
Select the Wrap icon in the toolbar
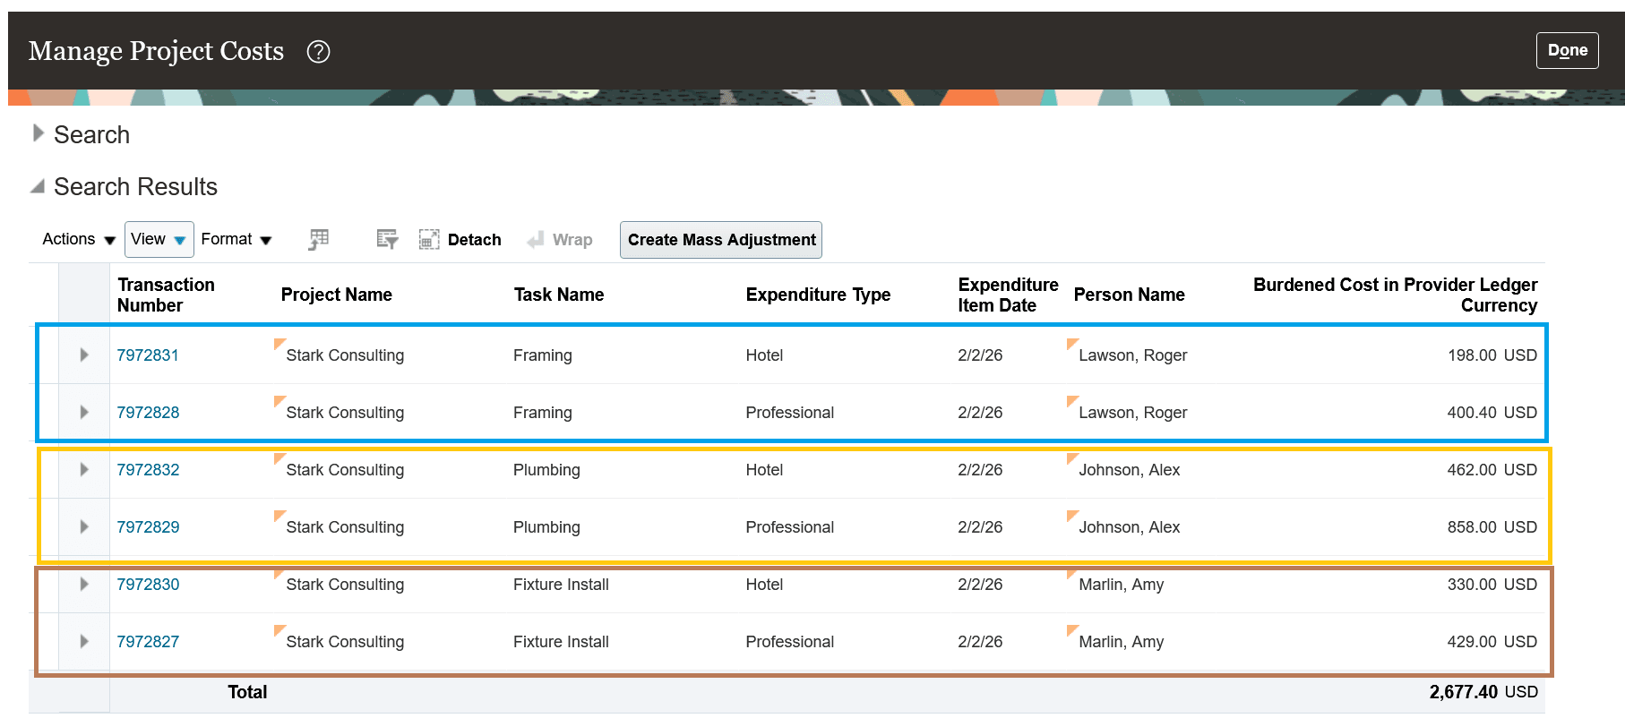(x=537, y=239)
